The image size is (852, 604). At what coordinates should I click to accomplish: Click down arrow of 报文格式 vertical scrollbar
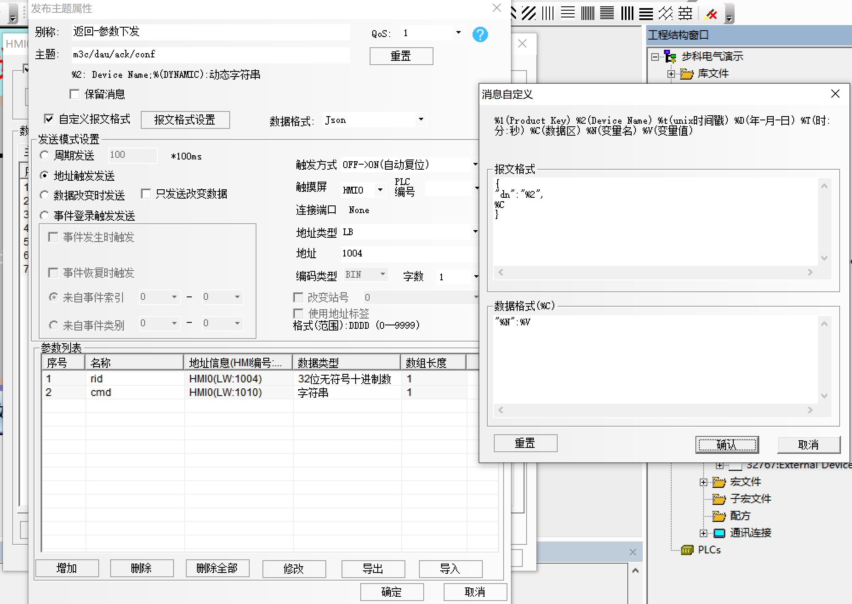824,258
